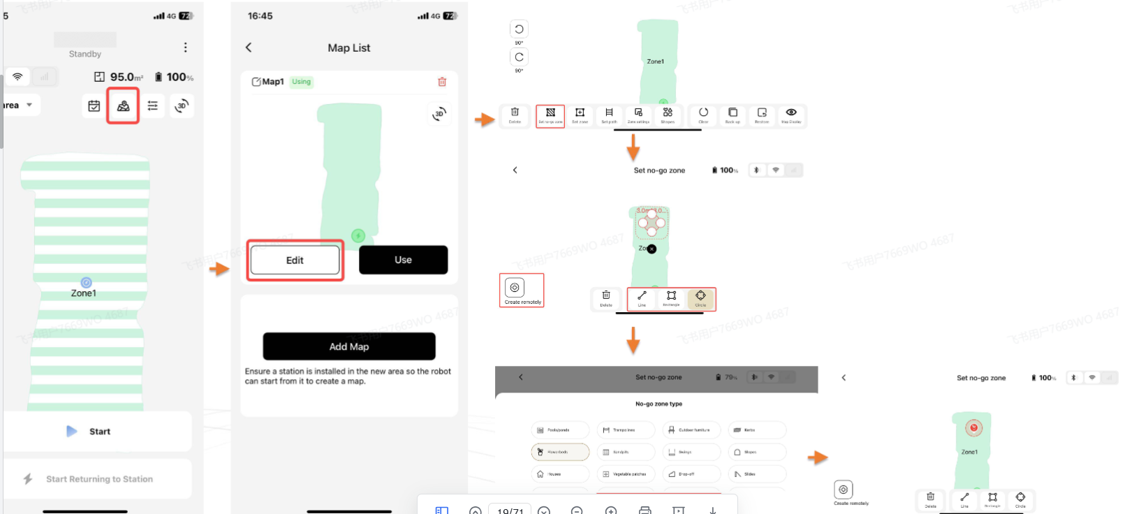Viewport: 1134px width, 514px height.
Task: Click the Restore map tool
Action: click(762, 115)
